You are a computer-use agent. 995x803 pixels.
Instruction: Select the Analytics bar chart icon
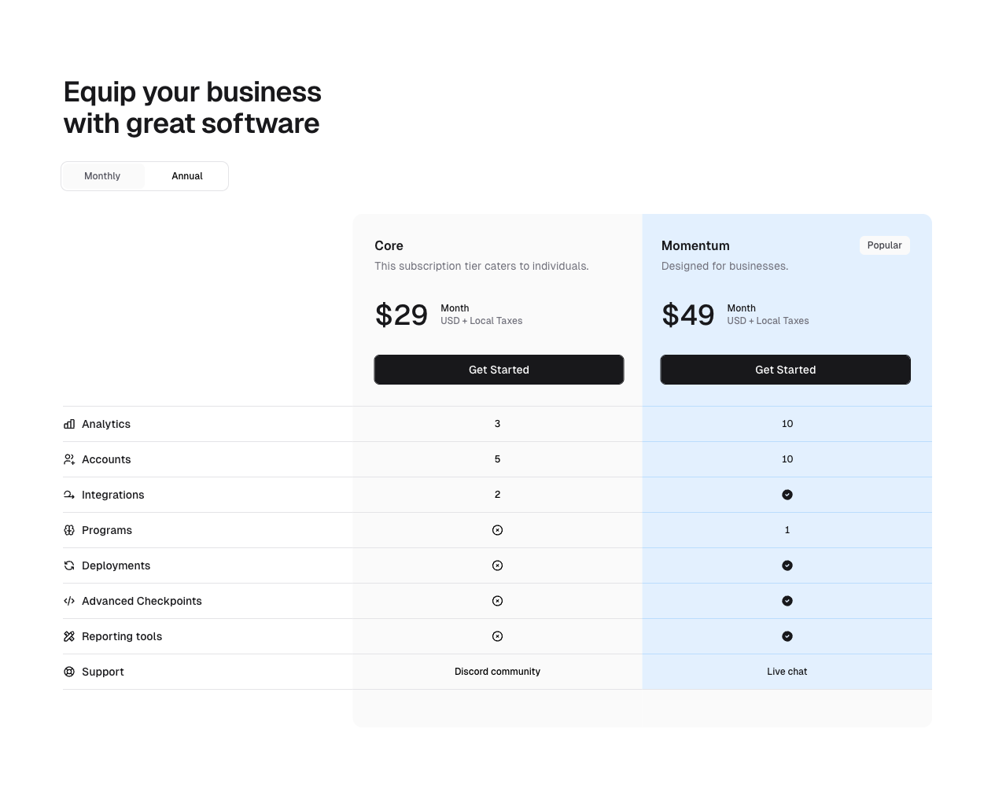(69, 424)
